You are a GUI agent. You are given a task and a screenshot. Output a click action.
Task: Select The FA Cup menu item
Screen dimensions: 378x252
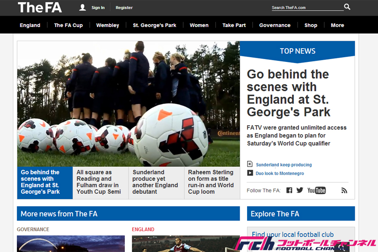(68, 25)
